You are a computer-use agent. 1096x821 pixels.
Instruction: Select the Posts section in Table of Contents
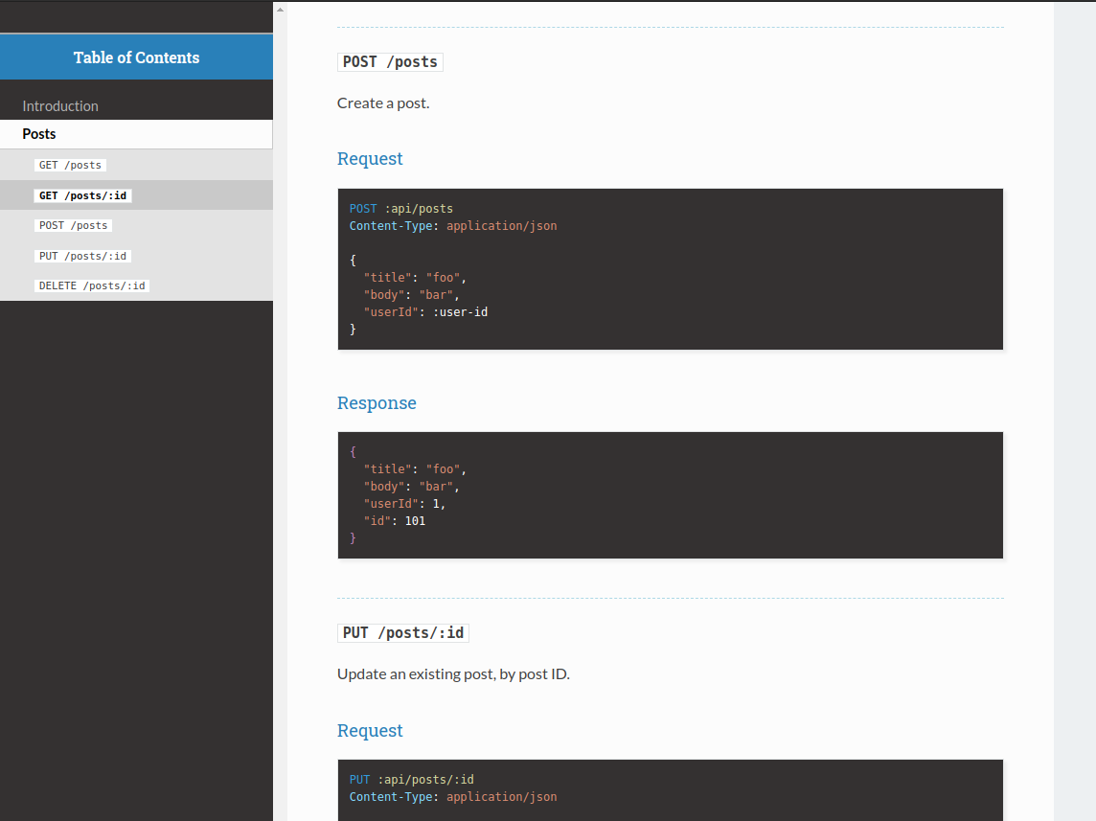click(x=39, y=134)
